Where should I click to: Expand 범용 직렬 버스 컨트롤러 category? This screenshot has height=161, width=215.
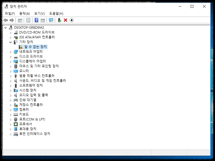tap(10, 76)
